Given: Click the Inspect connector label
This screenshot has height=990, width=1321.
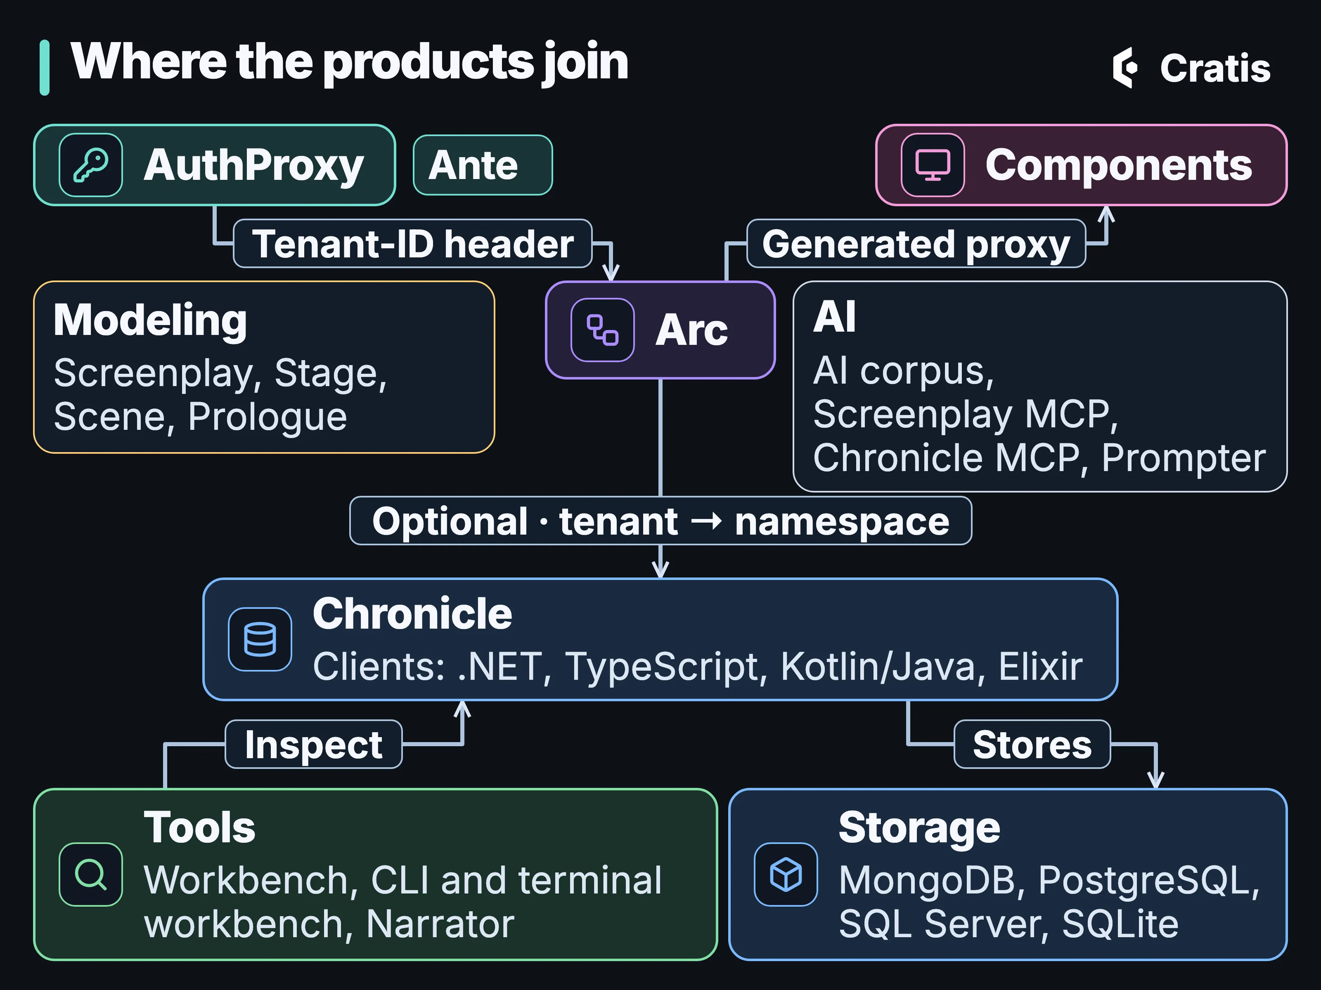Looking at the screenshot, I should pyautogui.click(x=313, y=744).
